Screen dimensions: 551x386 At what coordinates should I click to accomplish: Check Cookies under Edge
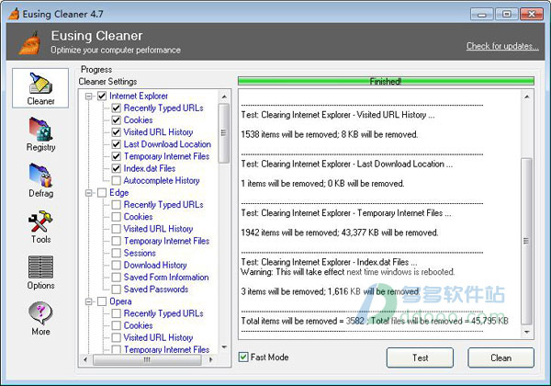coord(117,217)
